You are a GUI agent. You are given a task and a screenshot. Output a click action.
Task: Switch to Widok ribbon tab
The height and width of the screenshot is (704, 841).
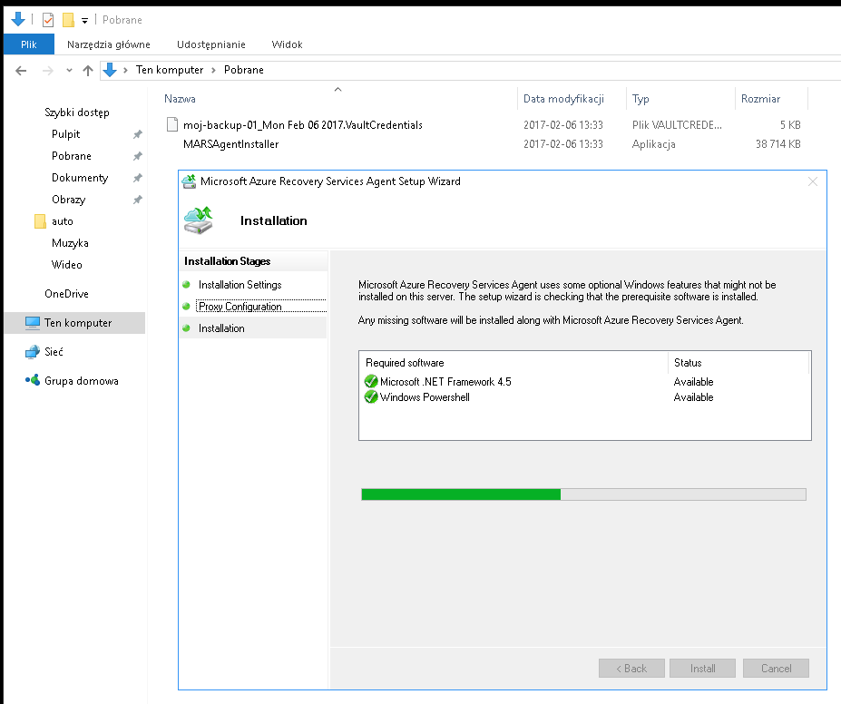pyautogui.click(x=287, y=44)
